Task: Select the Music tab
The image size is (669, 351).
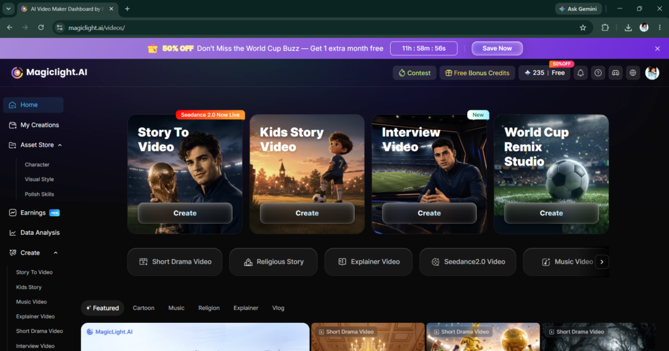Action: tap(176, 308)
